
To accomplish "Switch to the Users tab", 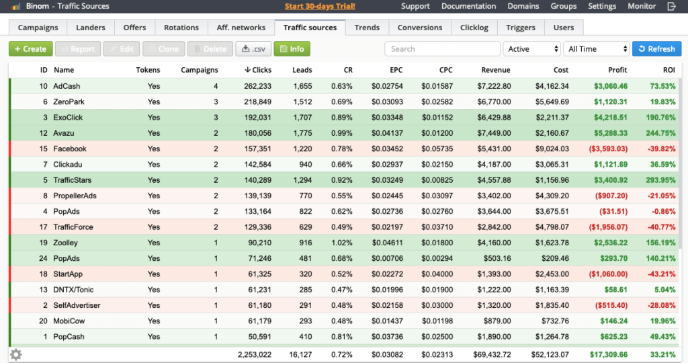I will [564, 27].
